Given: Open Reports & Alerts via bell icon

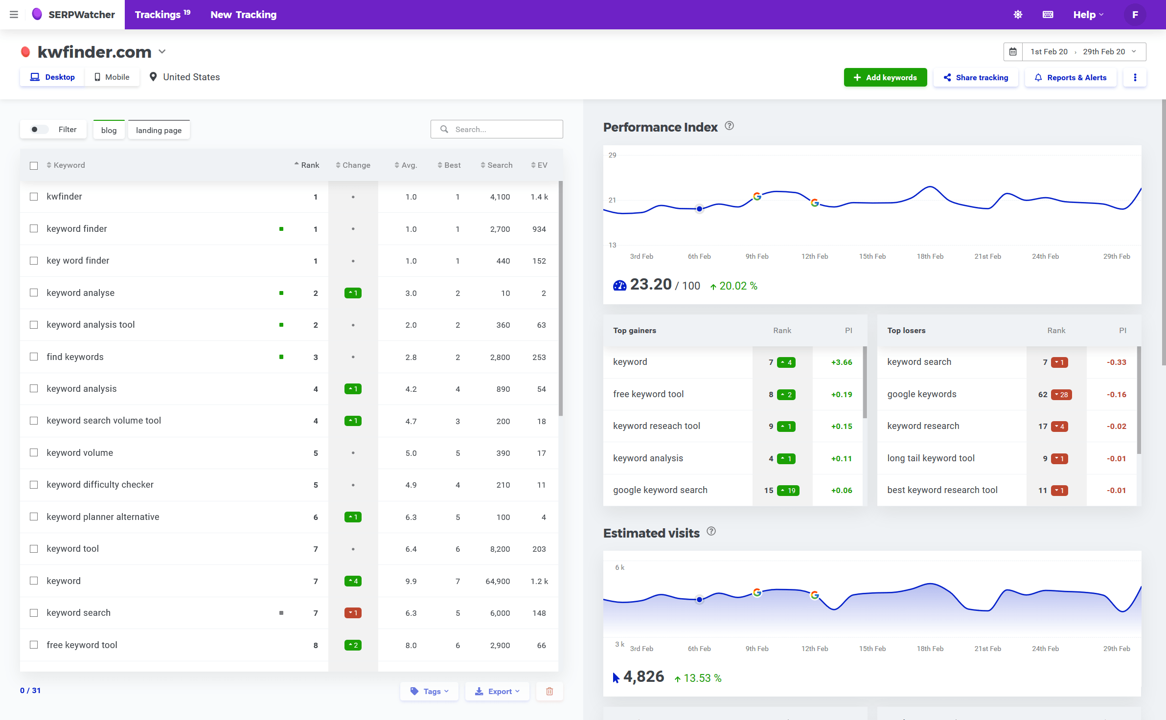Looking at the screenshot, I should pos(1071,77).
